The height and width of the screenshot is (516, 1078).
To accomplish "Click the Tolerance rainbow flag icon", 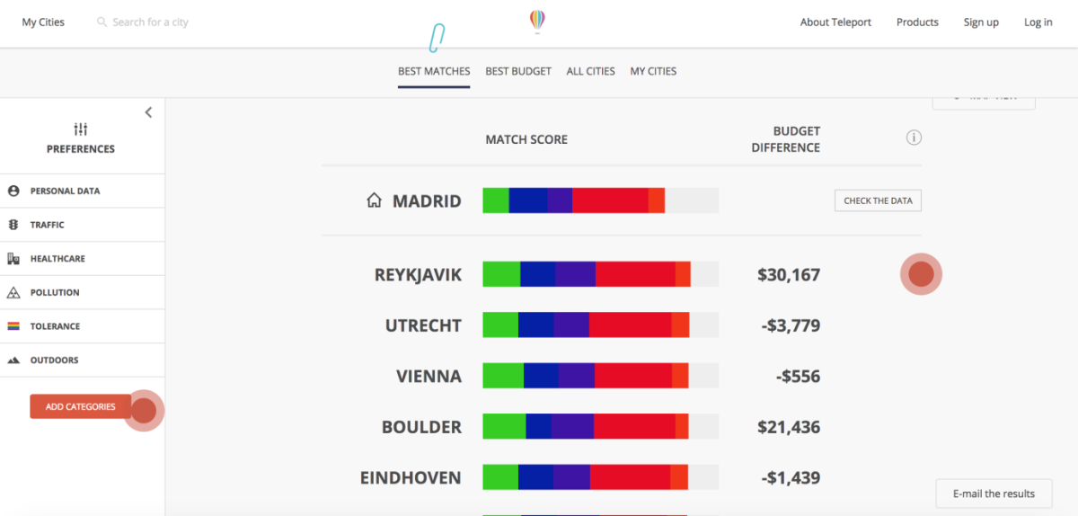I will (x=13, y=326).
